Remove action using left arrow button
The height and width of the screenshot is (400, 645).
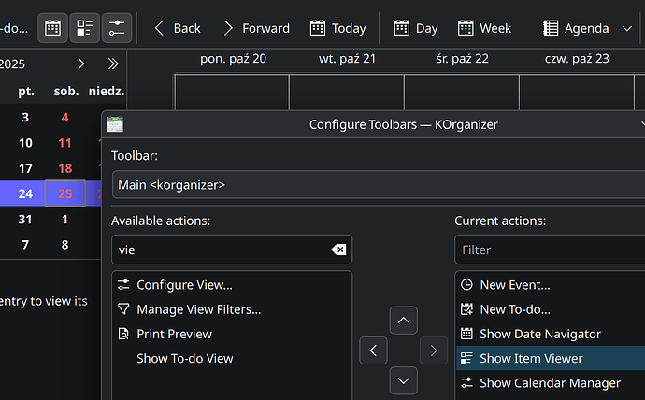tap(373, 350)
